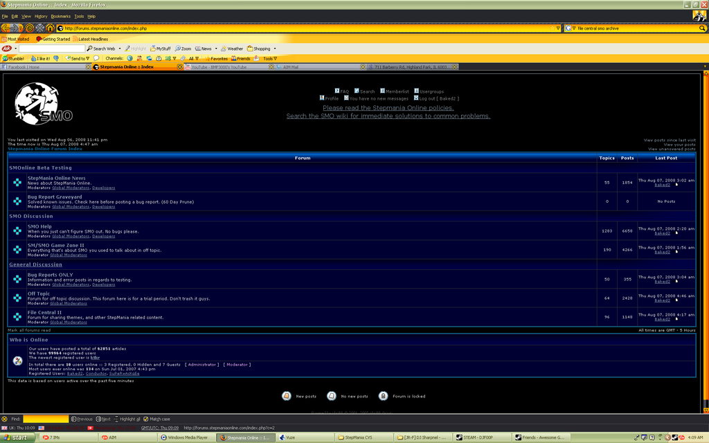Screen dimensions: 709x443
Task: Click the Reload page spiral icon
Action: [30, 28]
